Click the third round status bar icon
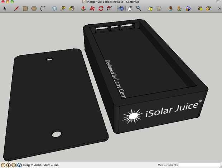The height and width of the screenshot is (168, 222). pyautogui.click(x=14, y=165)
